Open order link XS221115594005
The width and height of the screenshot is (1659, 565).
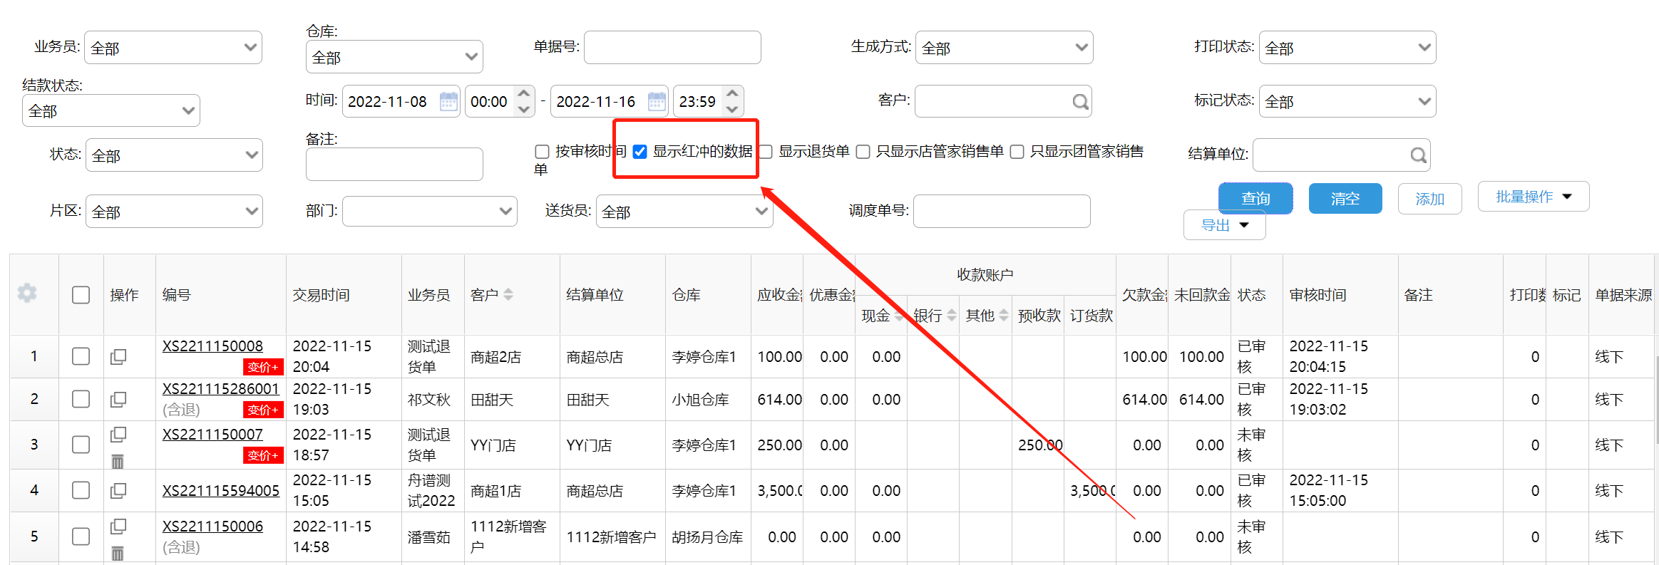click(x=221, y=491)
